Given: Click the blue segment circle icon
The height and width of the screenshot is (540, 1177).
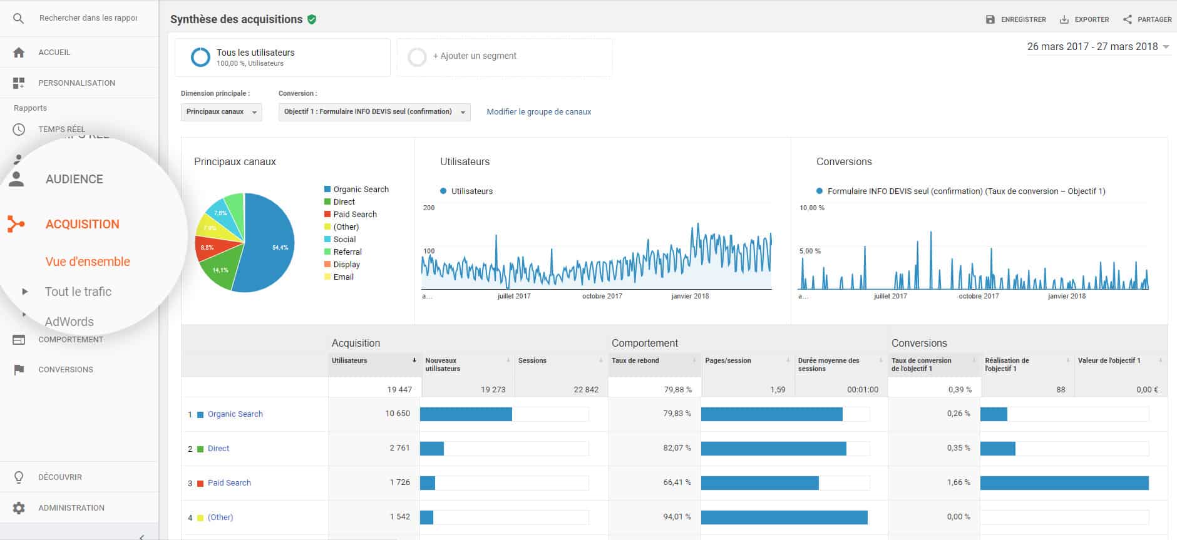Looking at the screenshot, I should click(x=200, y=57).
